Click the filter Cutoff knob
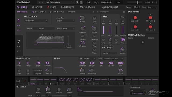 (x=83, y=70)
